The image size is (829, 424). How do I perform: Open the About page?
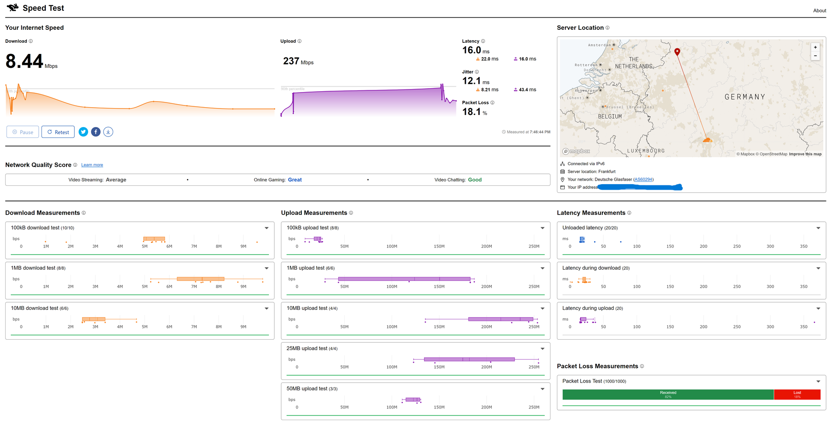click(x=820, y=10)
